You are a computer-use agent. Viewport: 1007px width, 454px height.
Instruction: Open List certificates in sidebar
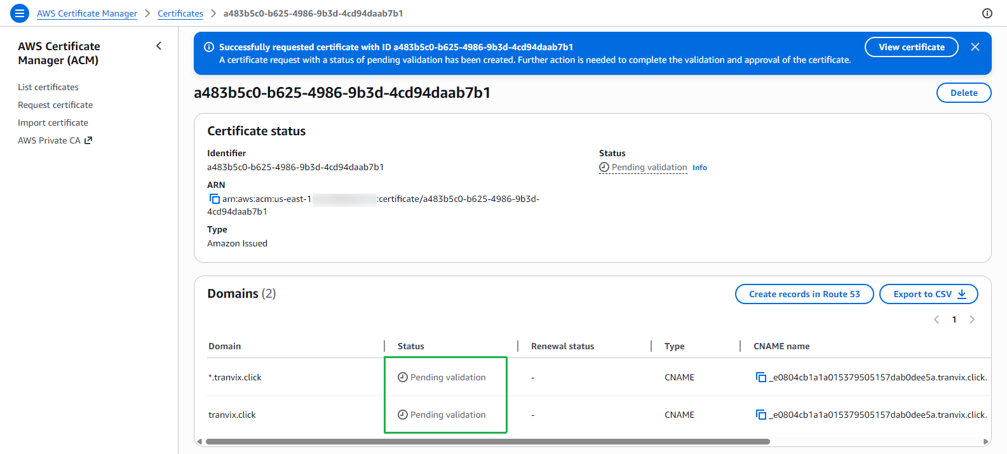48,87
